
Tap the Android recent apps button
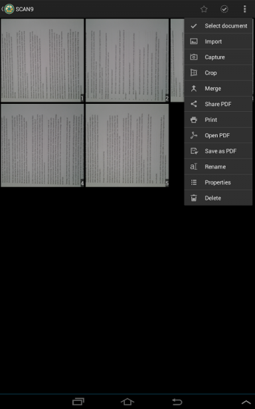[x=78, y=402]
